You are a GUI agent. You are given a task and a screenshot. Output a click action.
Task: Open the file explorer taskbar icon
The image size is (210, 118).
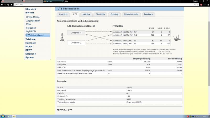coord(9,116)
